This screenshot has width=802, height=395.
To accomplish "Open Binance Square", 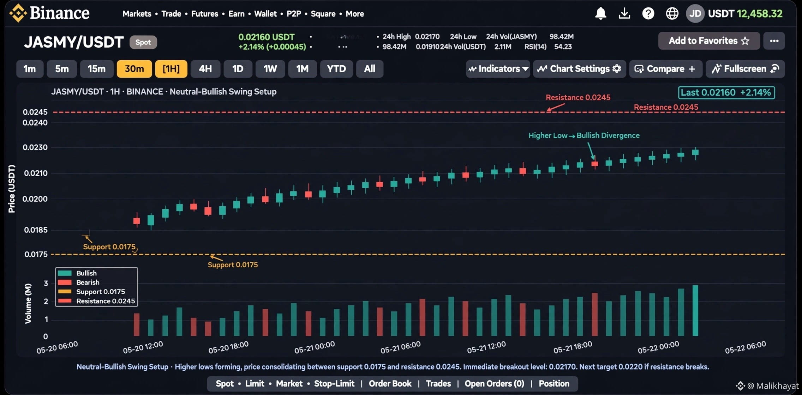I will point(323,14).
